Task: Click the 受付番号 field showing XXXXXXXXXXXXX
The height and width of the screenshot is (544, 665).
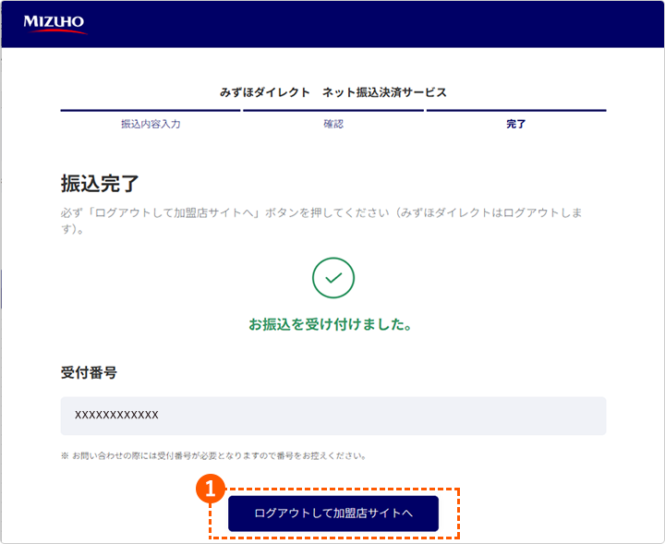Action: coord(333,416)
